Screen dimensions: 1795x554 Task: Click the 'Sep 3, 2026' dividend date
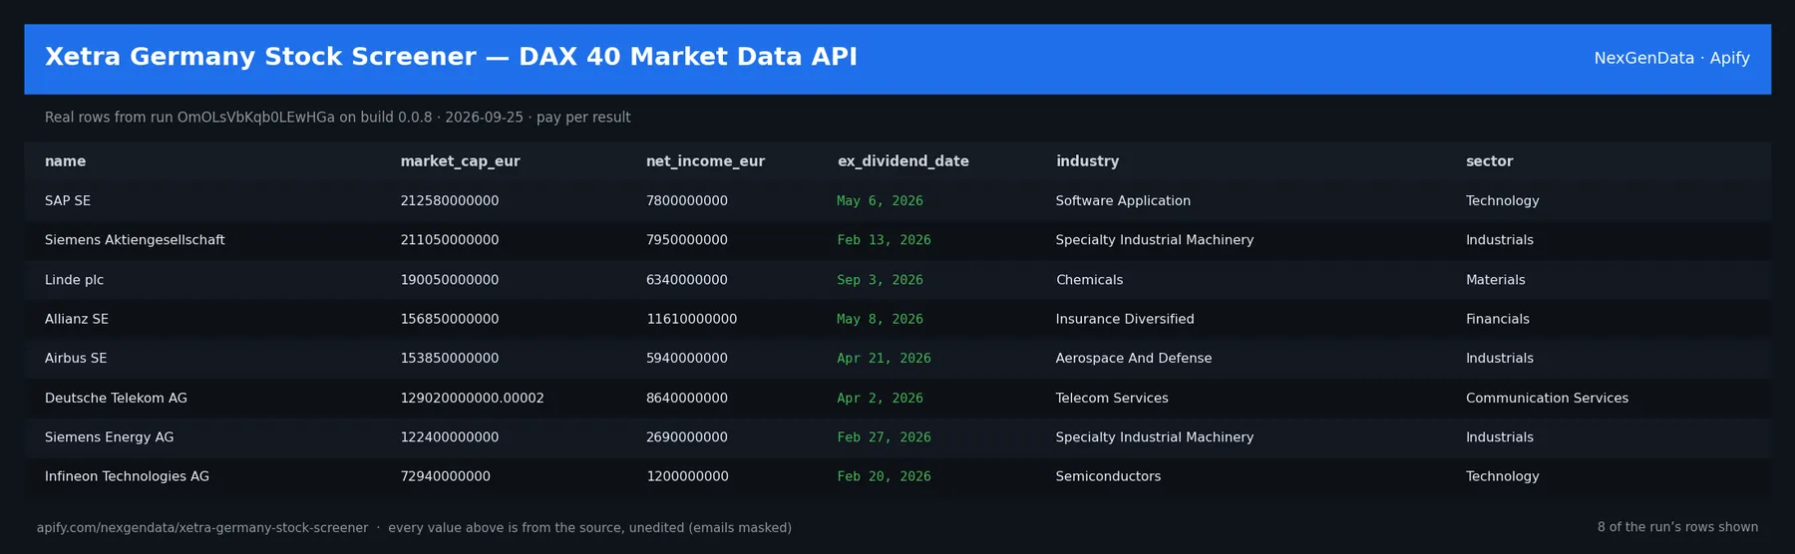tap(880, 280)
